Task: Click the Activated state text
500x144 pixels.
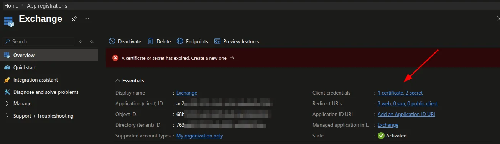Action: [x=396, y=136]
